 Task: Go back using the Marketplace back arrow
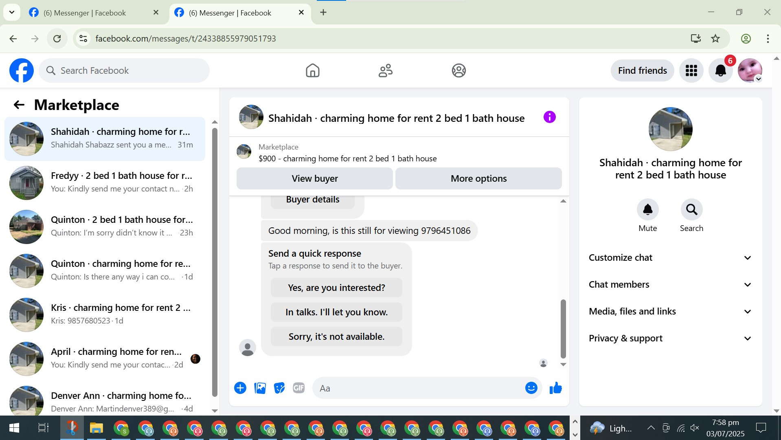coord(19,105)
